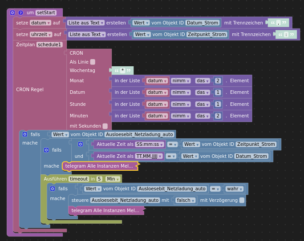This screenshot has height=241, width=304.
Task: Click the 'Datum_Strom' object ID in setze datum row
Action: click(203, 23)
